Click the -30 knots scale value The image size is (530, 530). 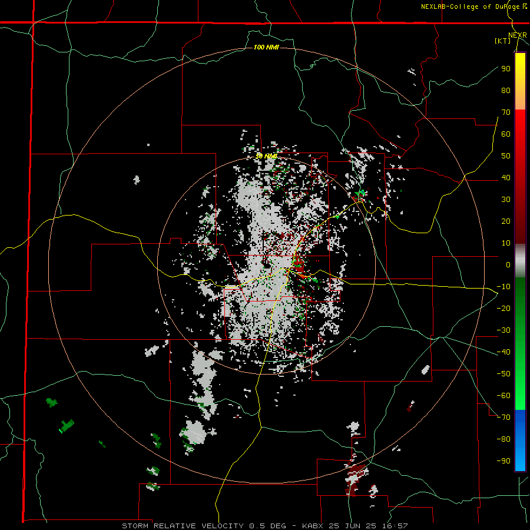(503, 330)
